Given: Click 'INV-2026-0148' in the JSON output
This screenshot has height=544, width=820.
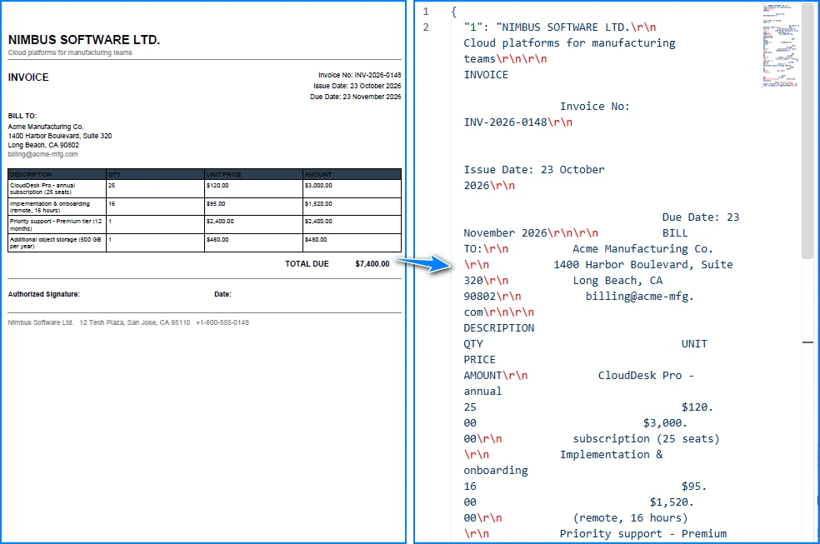Looking at the screenshot, I should tap(505, 122).
